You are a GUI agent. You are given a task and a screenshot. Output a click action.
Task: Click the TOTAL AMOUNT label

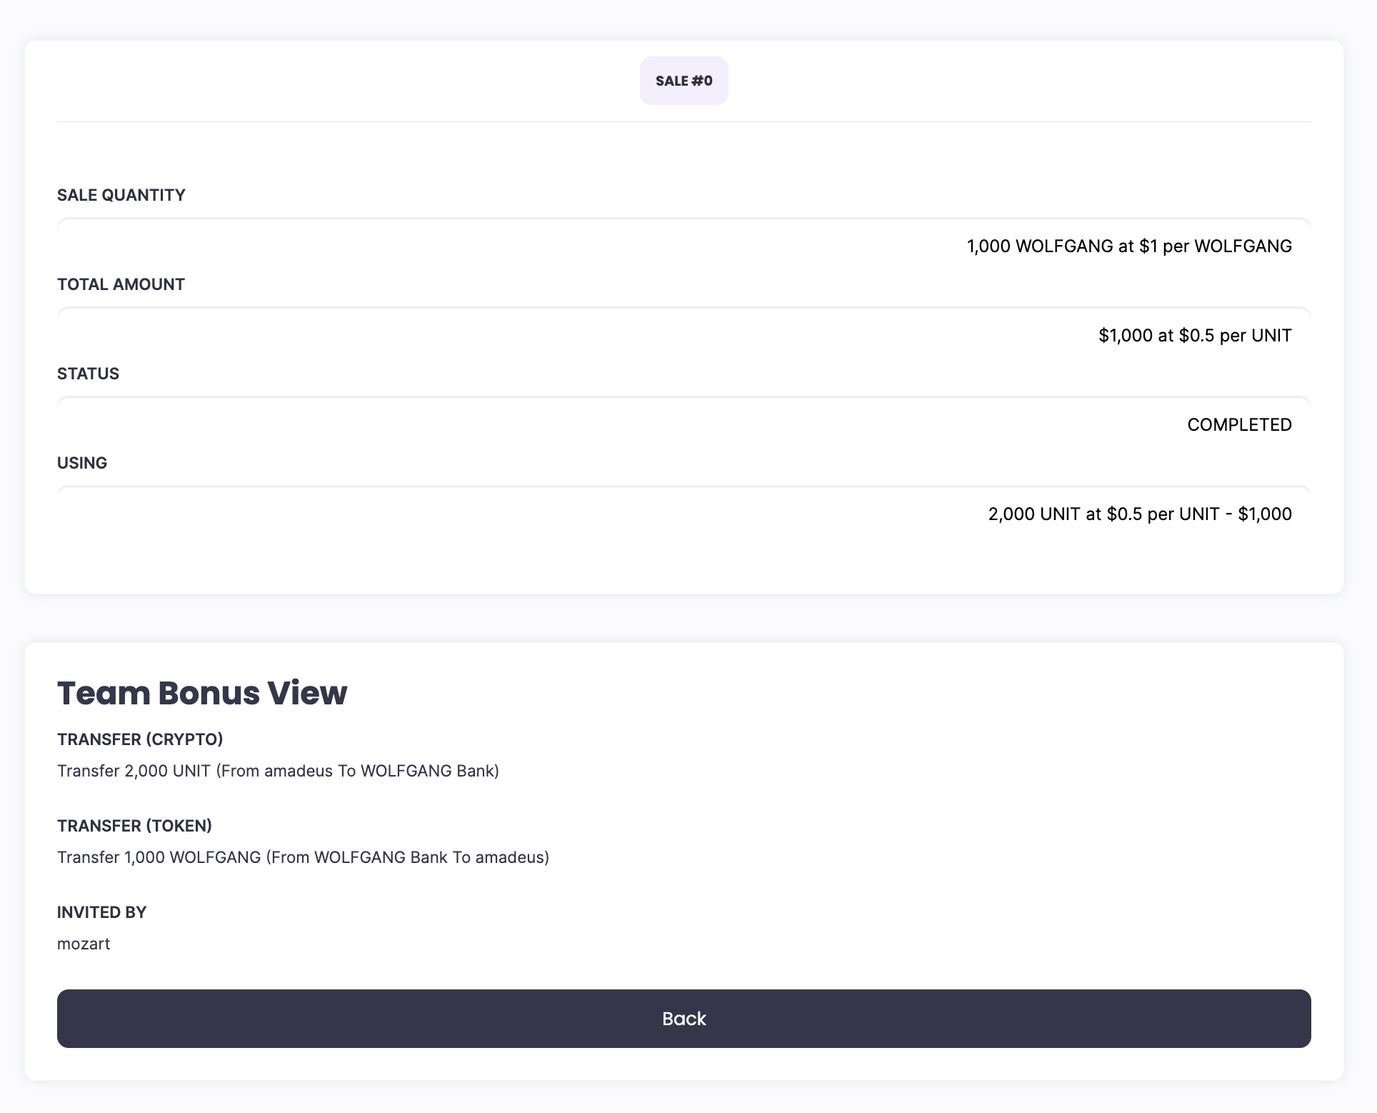point(121,284)
